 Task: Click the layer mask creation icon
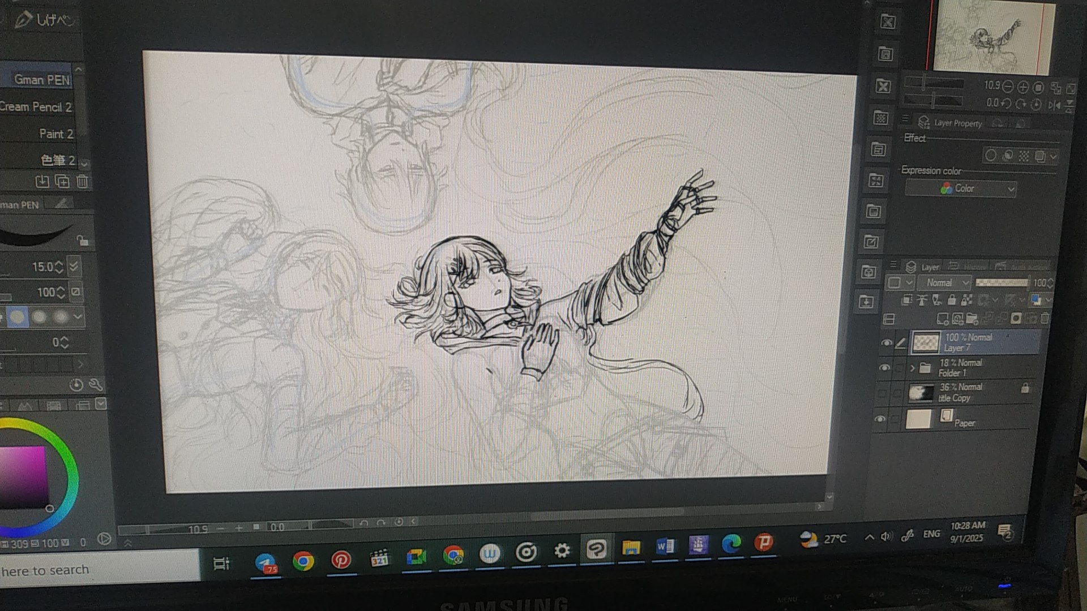point(1016,319)
